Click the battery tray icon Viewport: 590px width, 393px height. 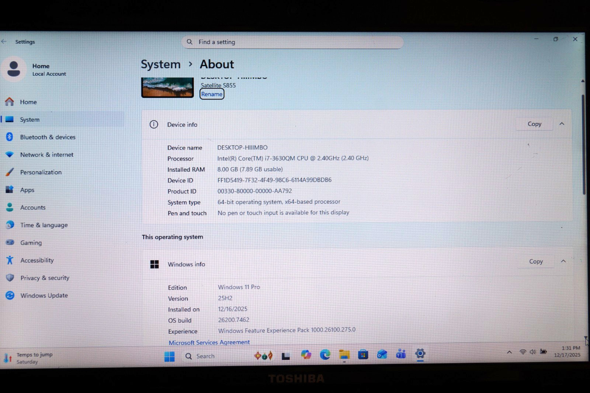pos(543,351)
